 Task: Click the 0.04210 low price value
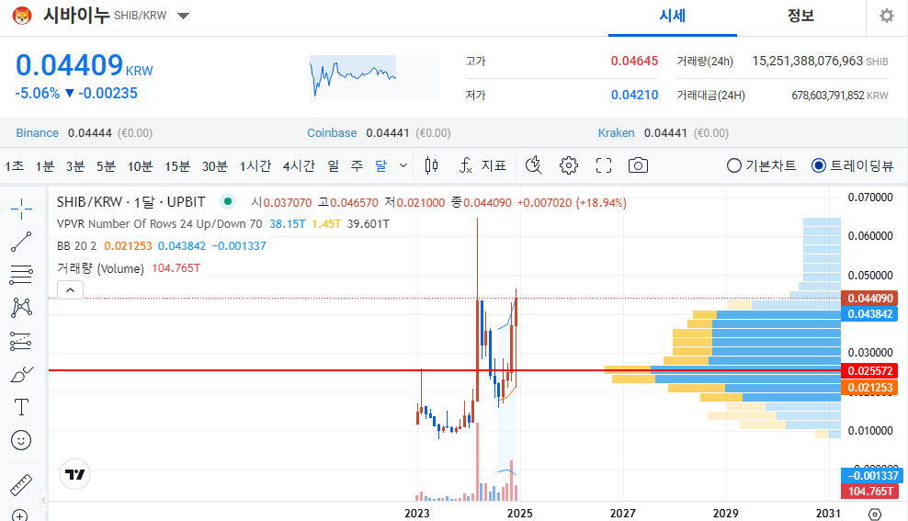pyautogui.click(x=634, y=95)
